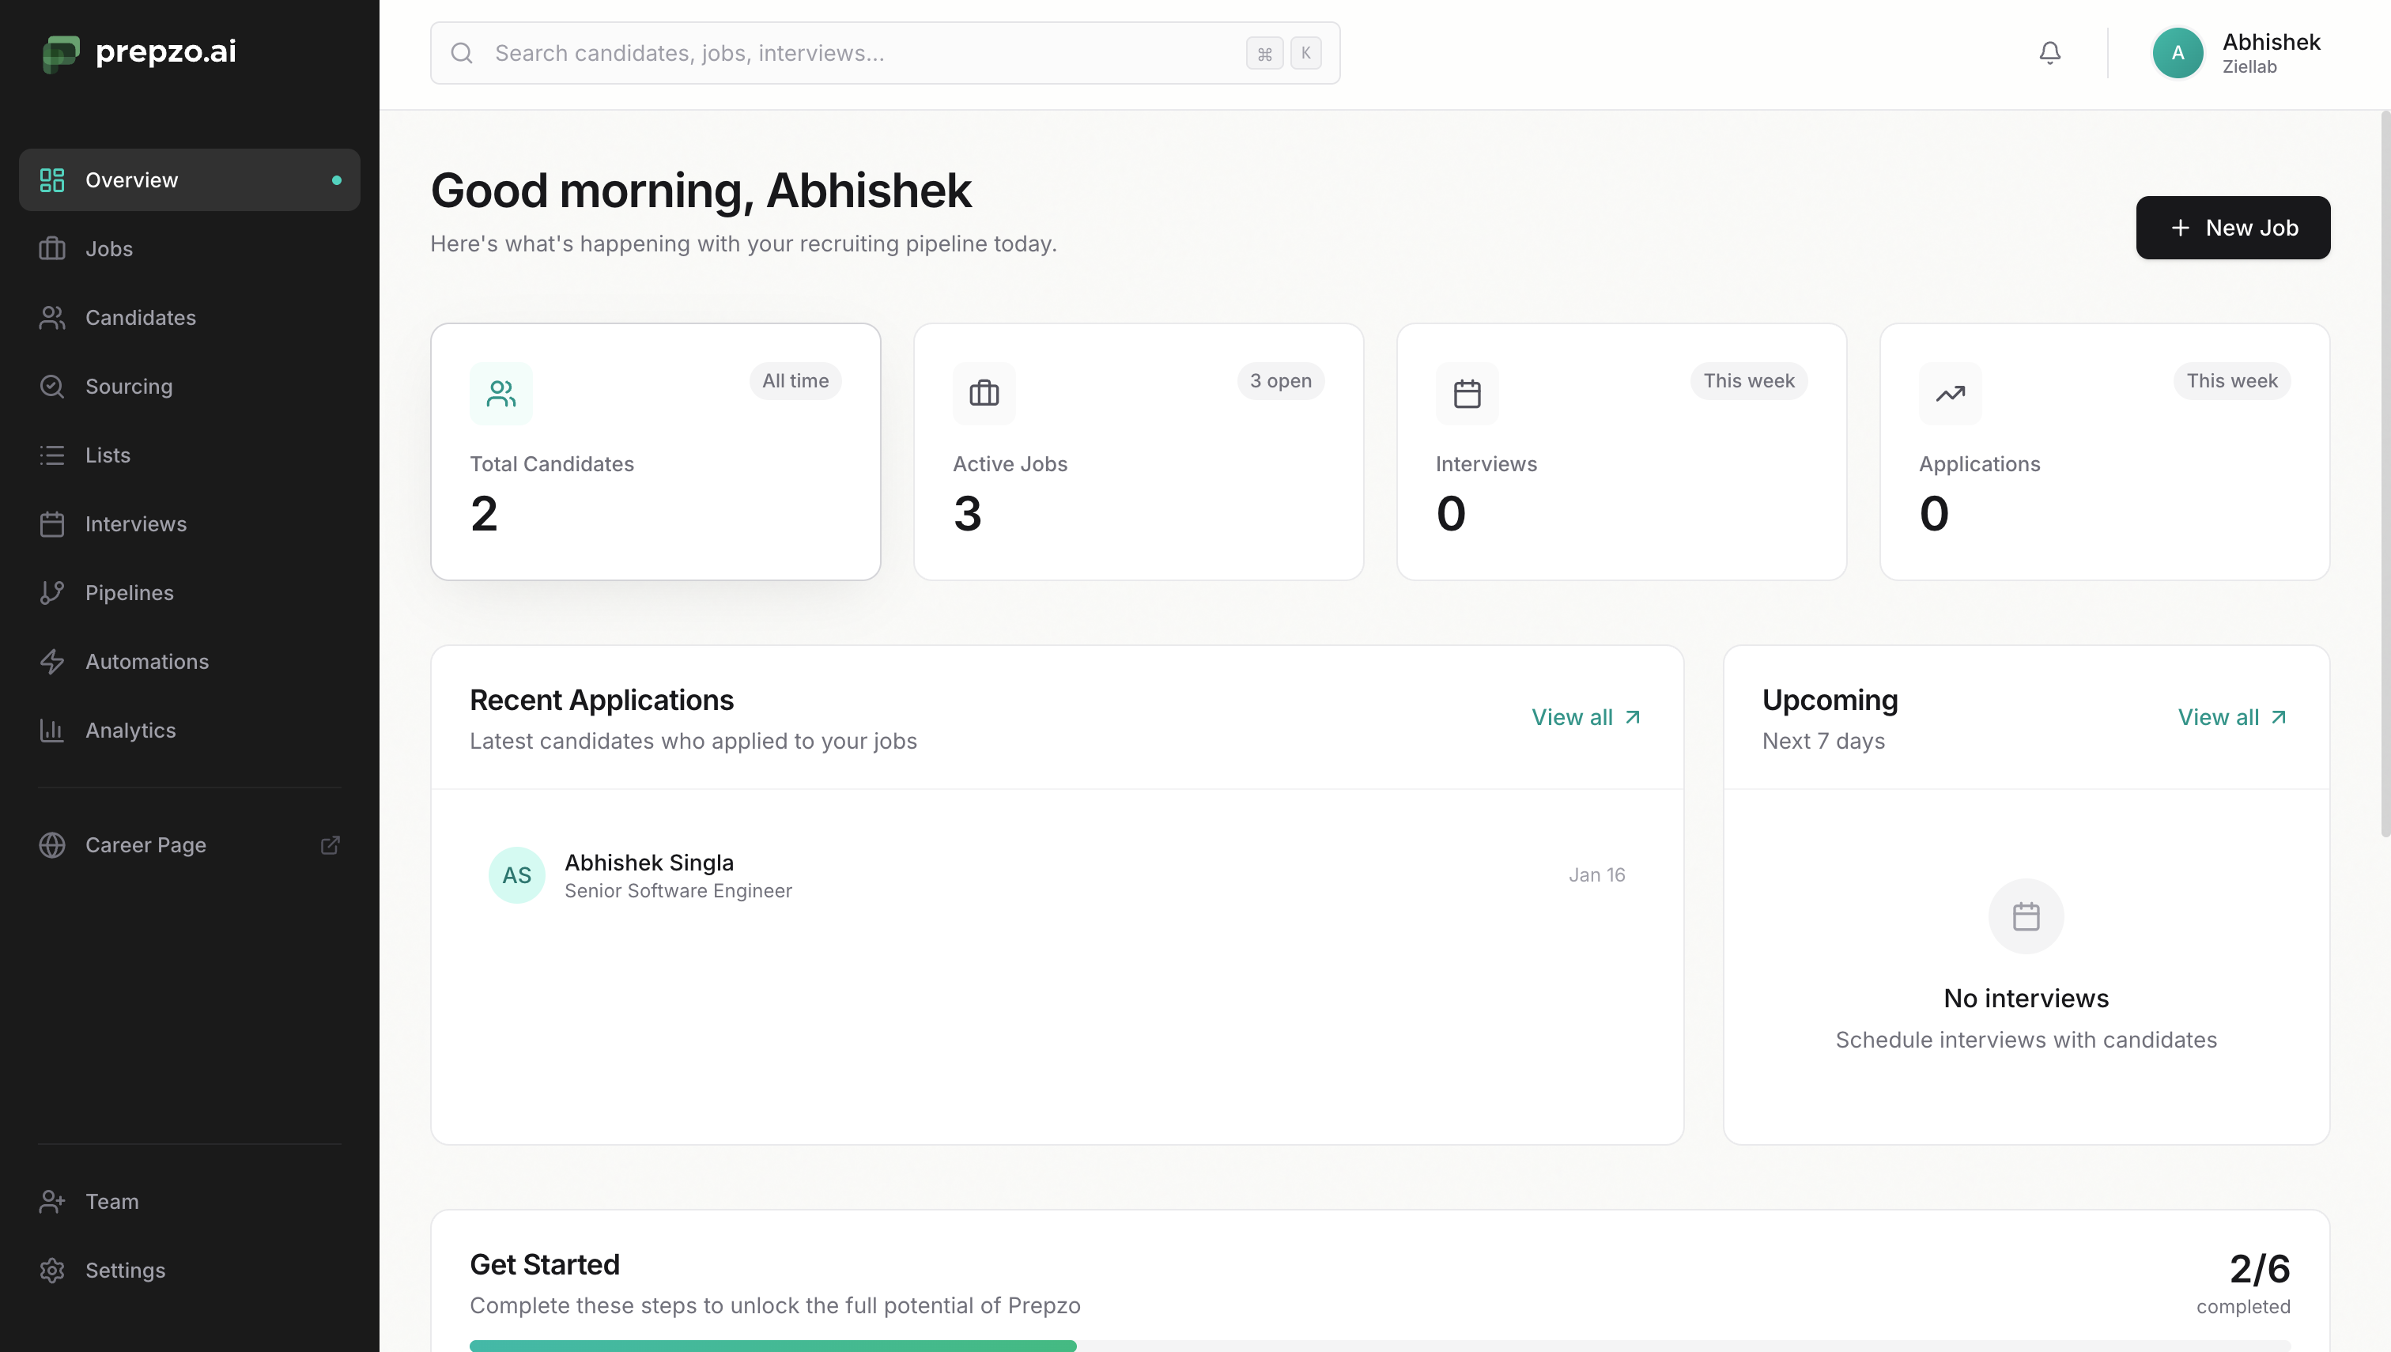
Task: Open the Abhishek Ziellab profile menu
Action: point(2238,53)
